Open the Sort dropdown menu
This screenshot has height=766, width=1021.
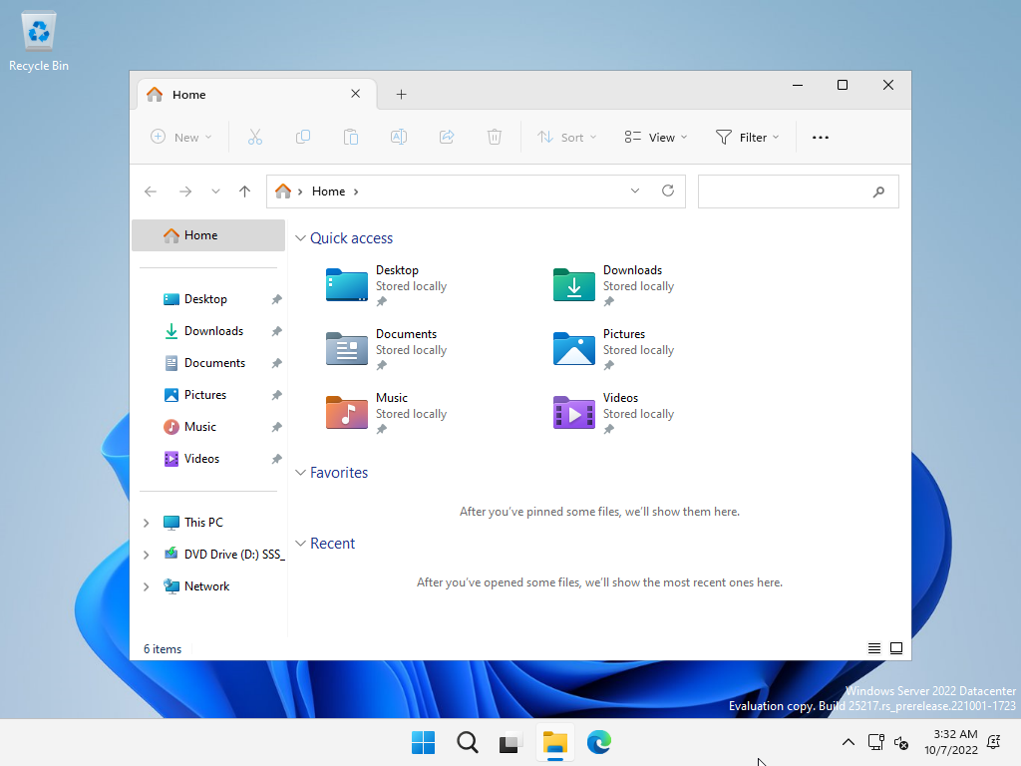point(566,137)
